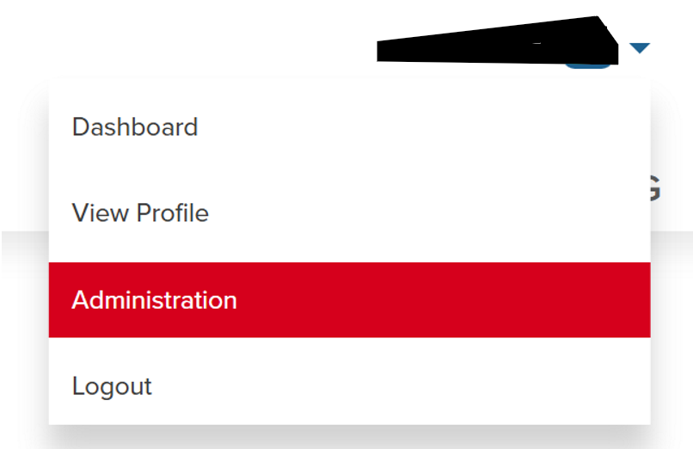This screenshot has width=693, height=449.
Task: Open your profile via View Profile
Action: point(140,212)
